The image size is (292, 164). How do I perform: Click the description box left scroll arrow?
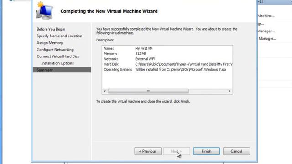105,91
